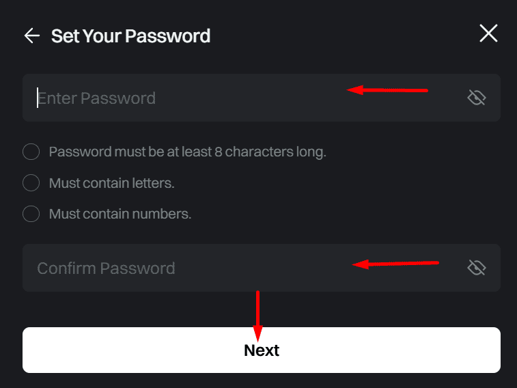Go back using the left arrow icon

32,36
